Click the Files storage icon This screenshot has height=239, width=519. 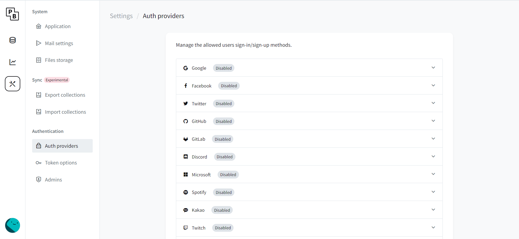pos(39,60)
